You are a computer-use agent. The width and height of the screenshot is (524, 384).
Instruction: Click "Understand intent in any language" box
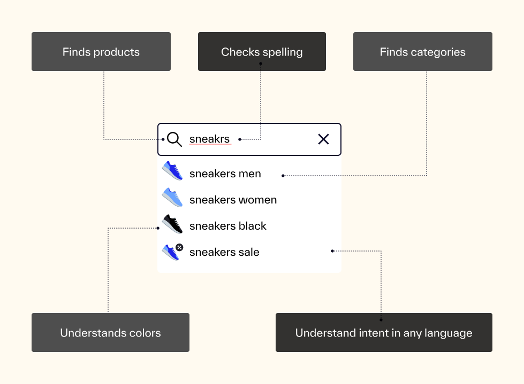(x=384, y=333)
